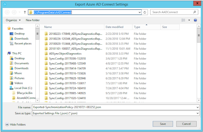Screen dimensions: 203x132
Task: Select folder SyncConfig-20170724-160410
Action: [x=67, y=88]
